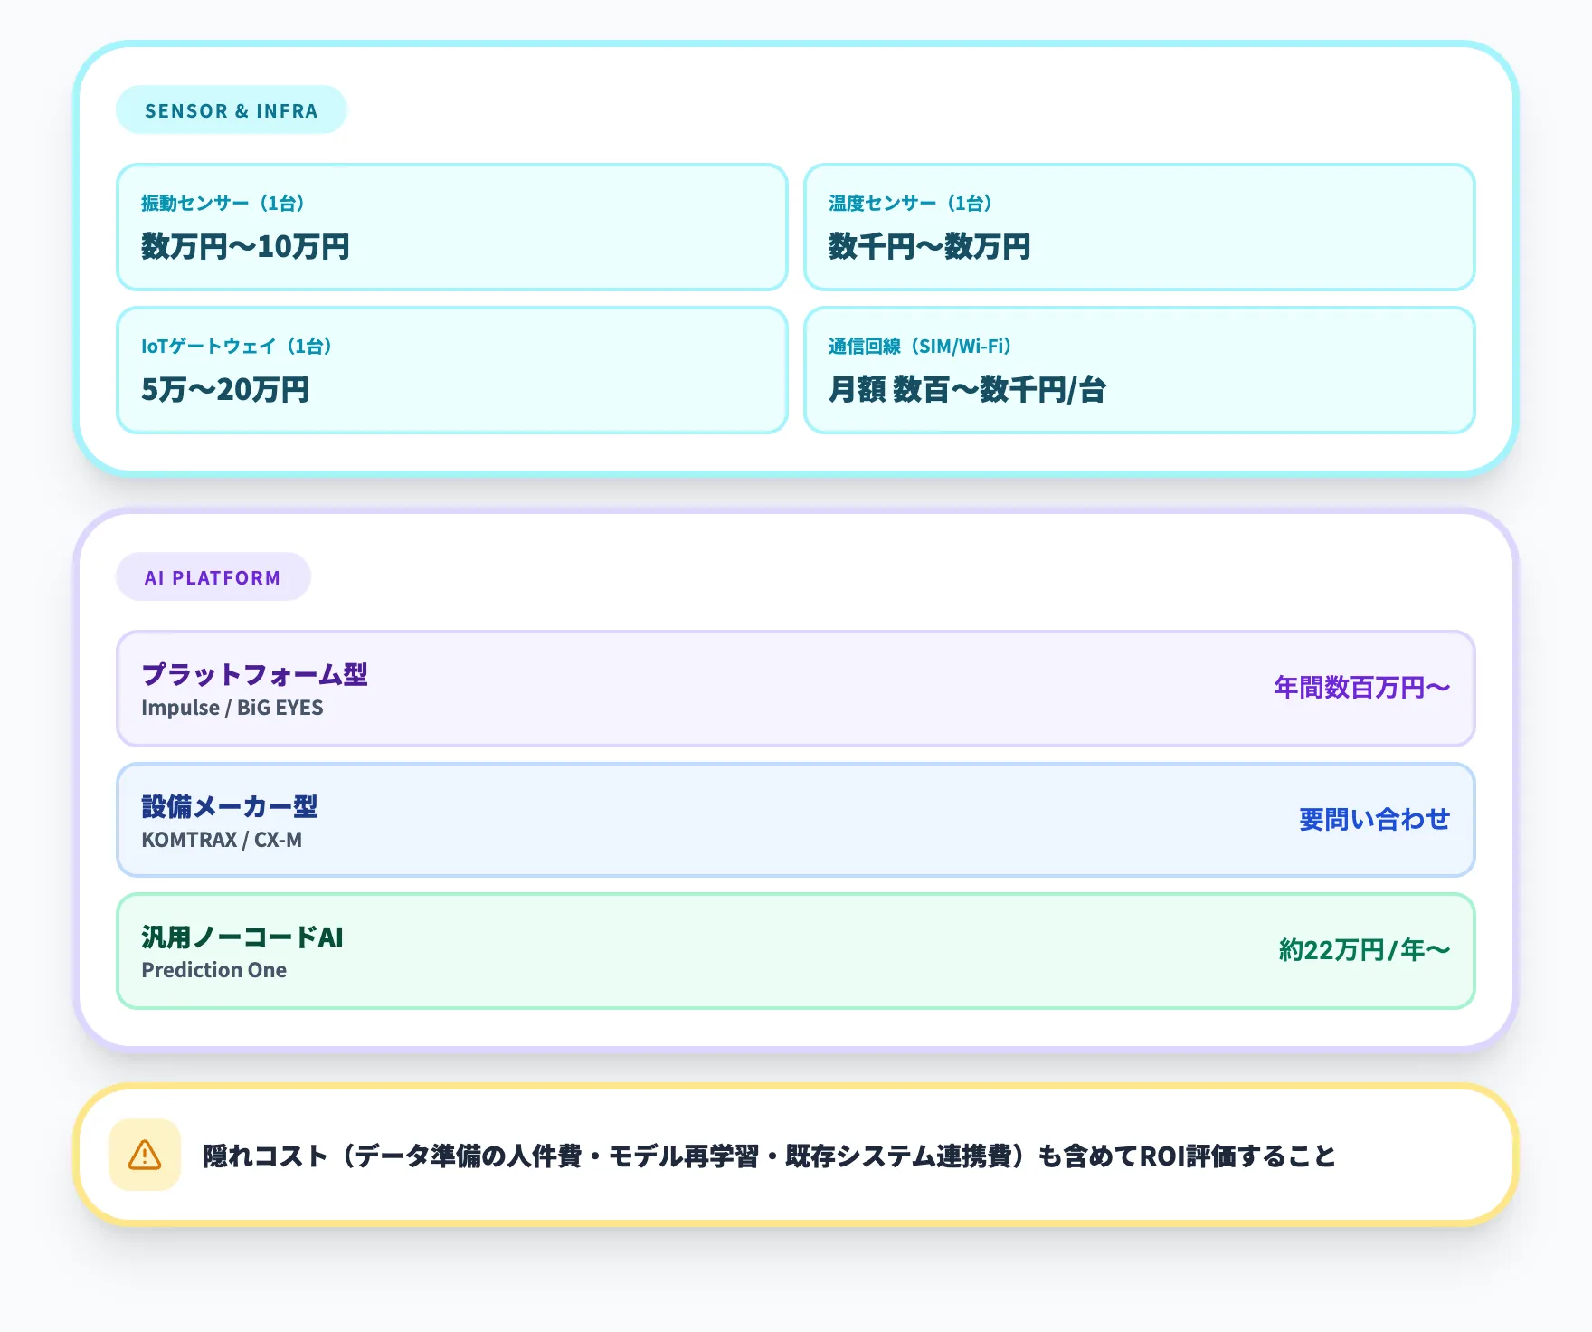The image size is (1592, 1332).
Task: Click the warning triangle icon
Action: tap(145, 1156)
